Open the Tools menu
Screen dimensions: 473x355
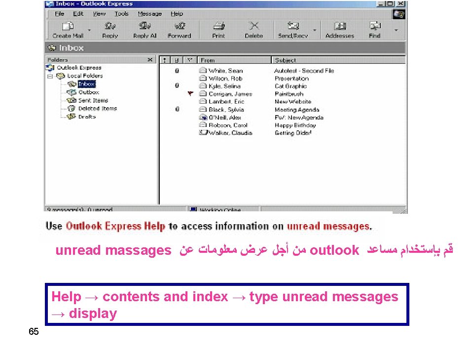pos(121,14)
